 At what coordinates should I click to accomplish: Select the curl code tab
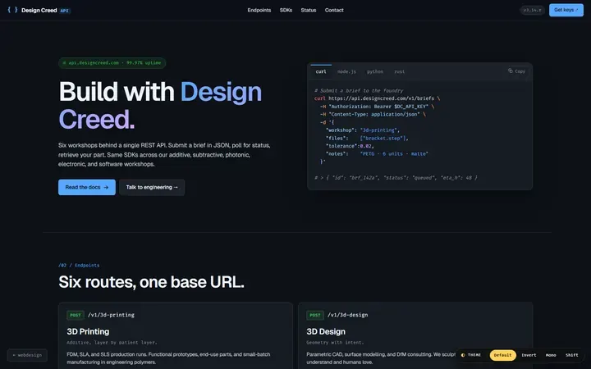pyautogui.click(x=321, y=71)
